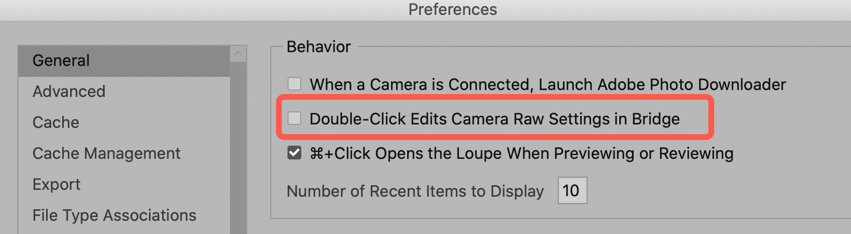Open the Cache Management preferences
The width and height of the screenshot is (851, 234).
coord(106,154)
